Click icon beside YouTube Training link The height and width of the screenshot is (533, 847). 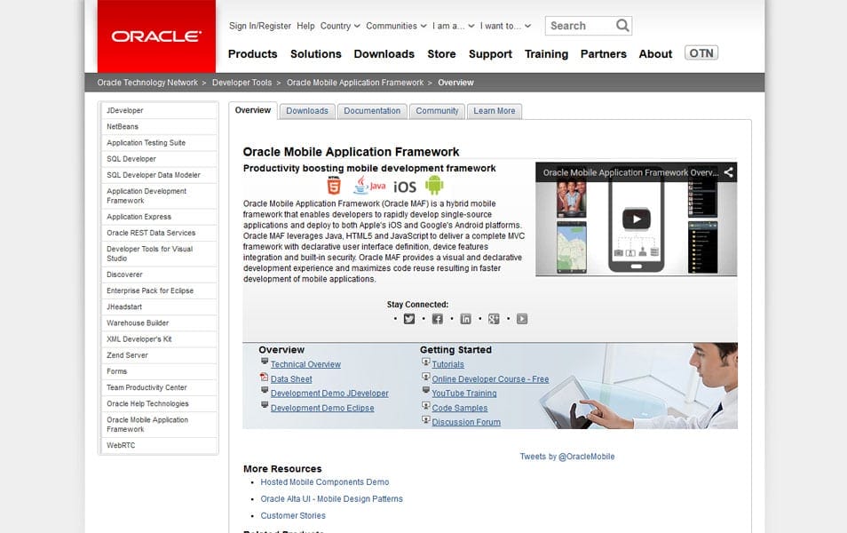425,390
